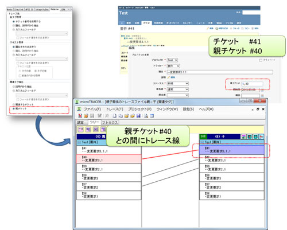Viewport: 287px width, 230px height.
Task: Click the multicolor icon in 子 panel header
Action: pyautogui.click(x=243, y=137)
